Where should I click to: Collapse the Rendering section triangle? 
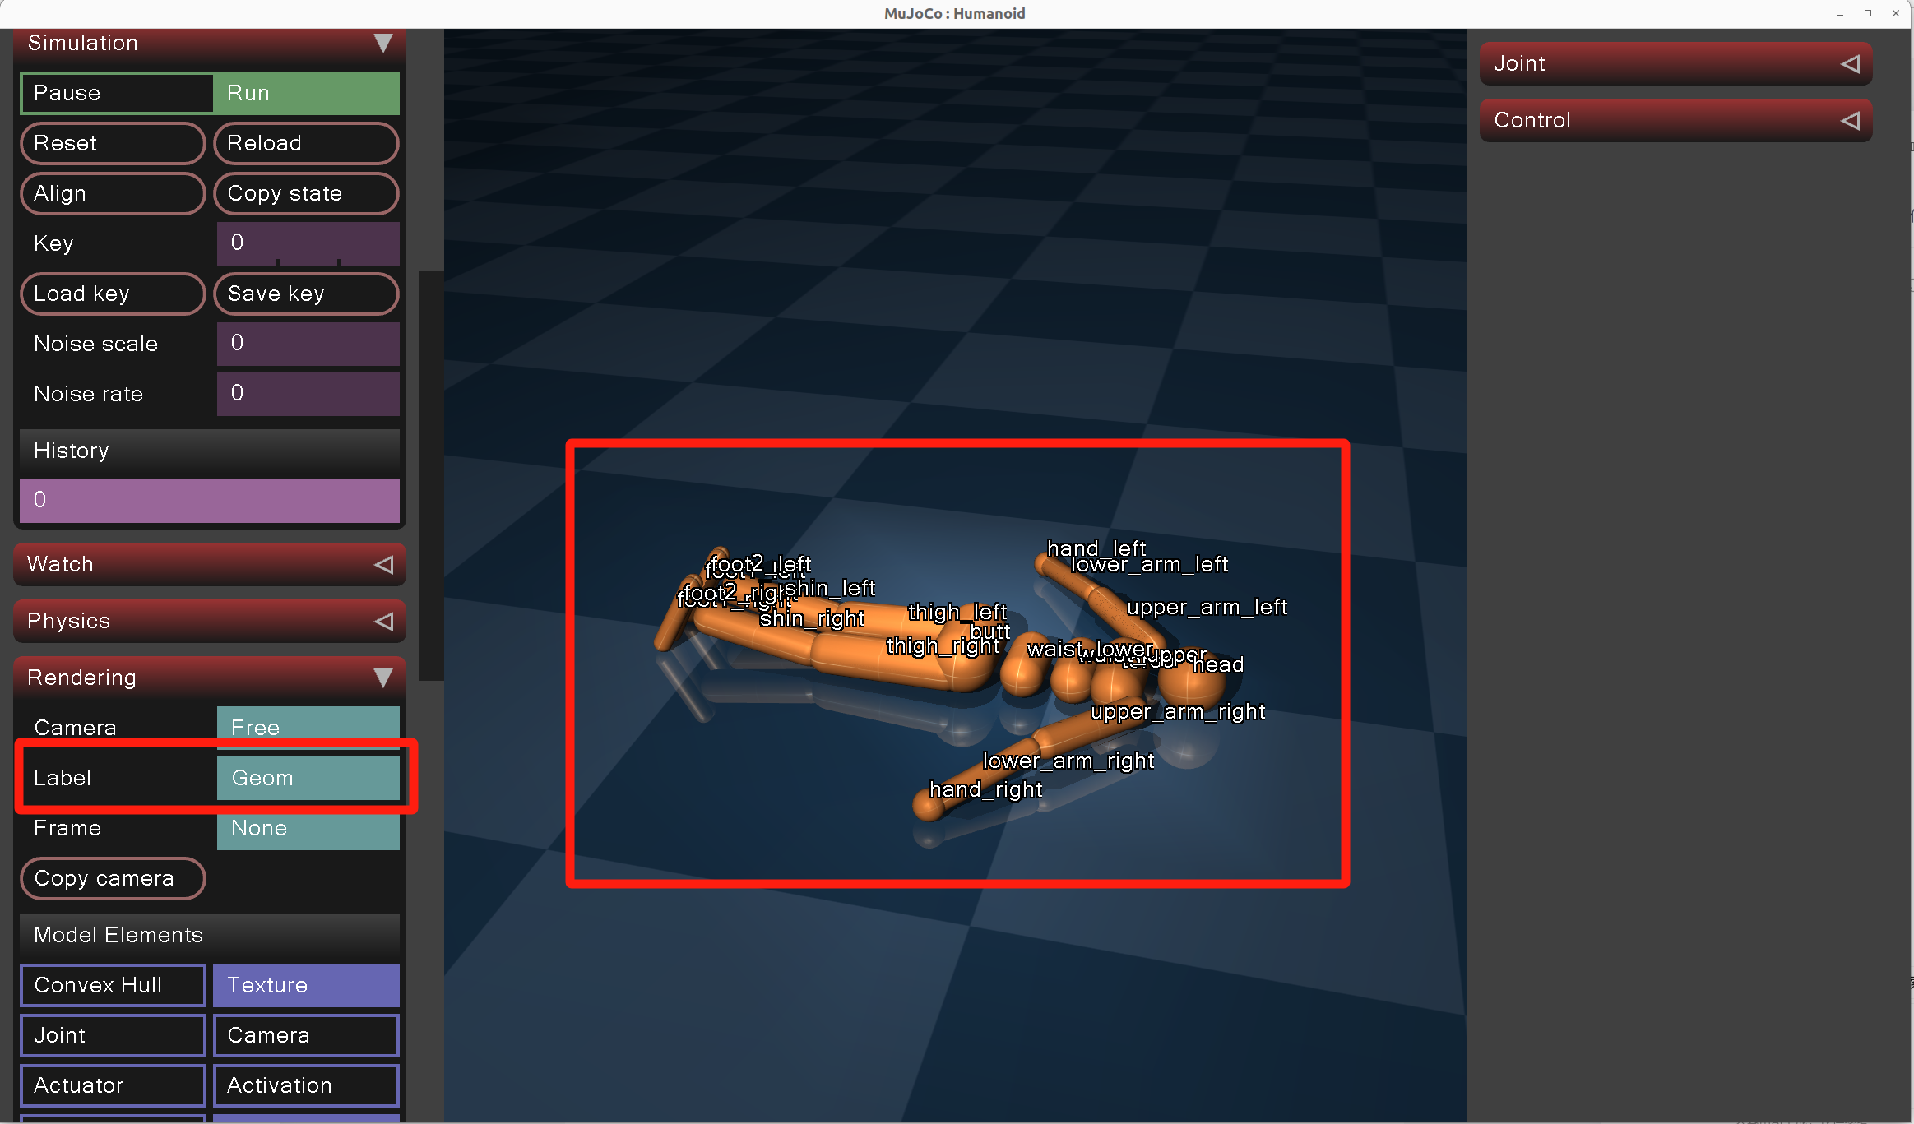tap(382, 678)
